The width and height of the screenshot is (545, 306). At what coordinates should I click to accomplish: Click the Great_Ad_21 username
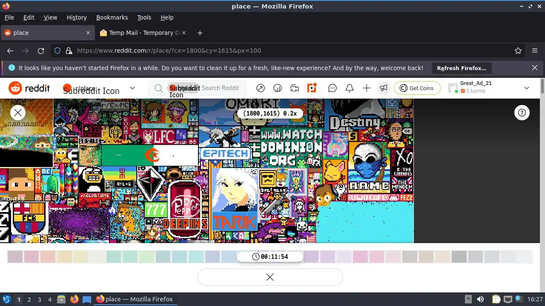tap(476, 83)
